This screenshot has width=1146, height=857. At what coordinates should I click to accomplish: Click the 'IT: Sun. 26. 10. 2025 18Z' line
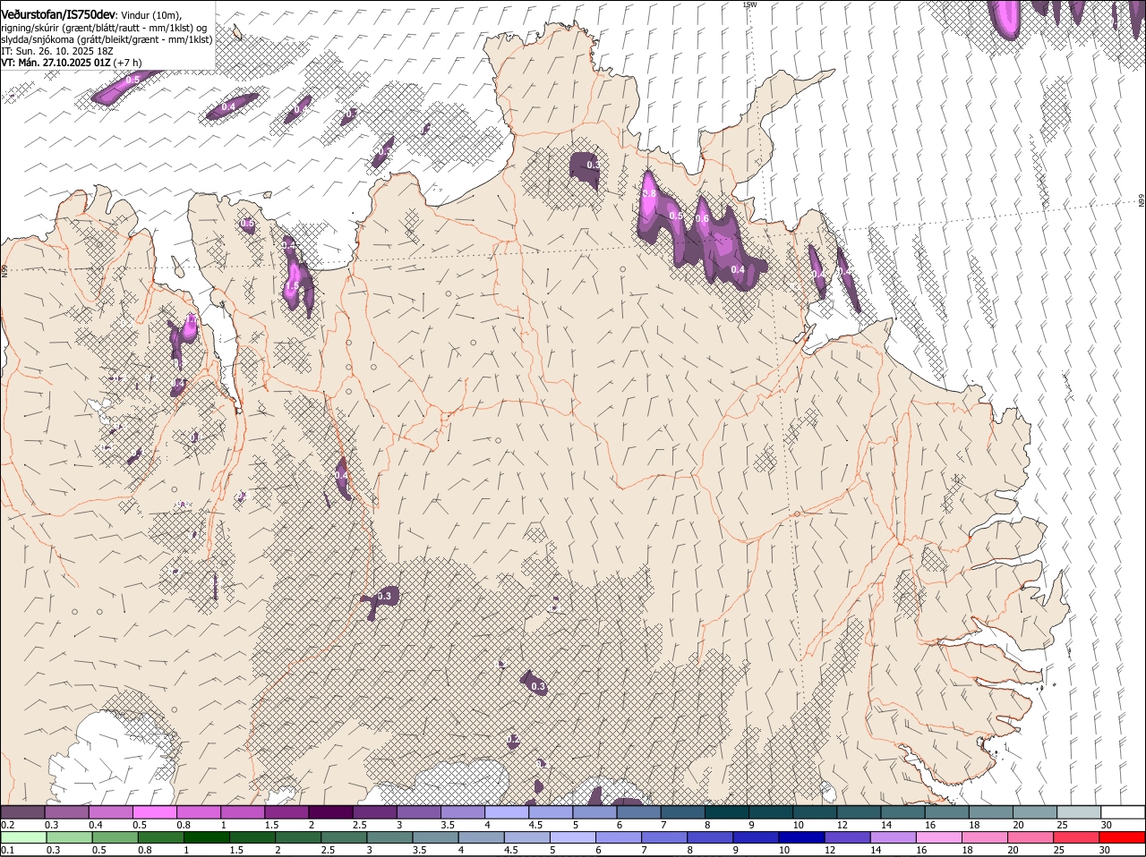[x=56, y=51]
